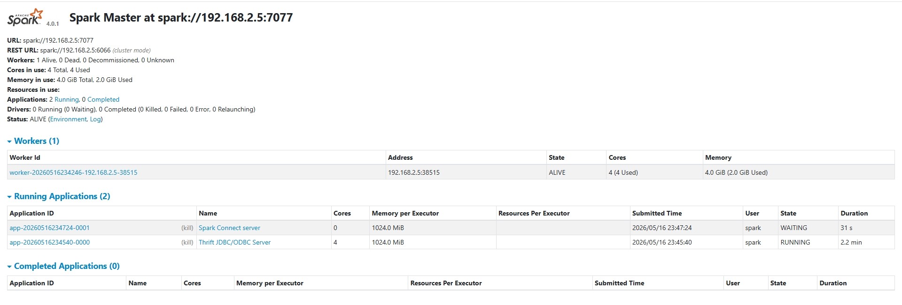Image resolution: width=902 pixels, height=305 pixels.
Task: Select the worker ALIVE state cell
Action: point(576,172)
